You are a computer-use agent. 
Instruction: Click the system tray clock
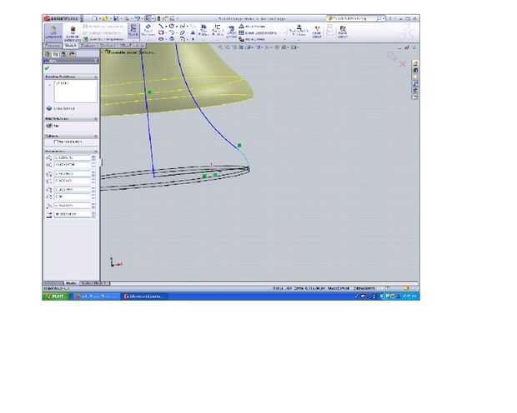tap(411, 296)
